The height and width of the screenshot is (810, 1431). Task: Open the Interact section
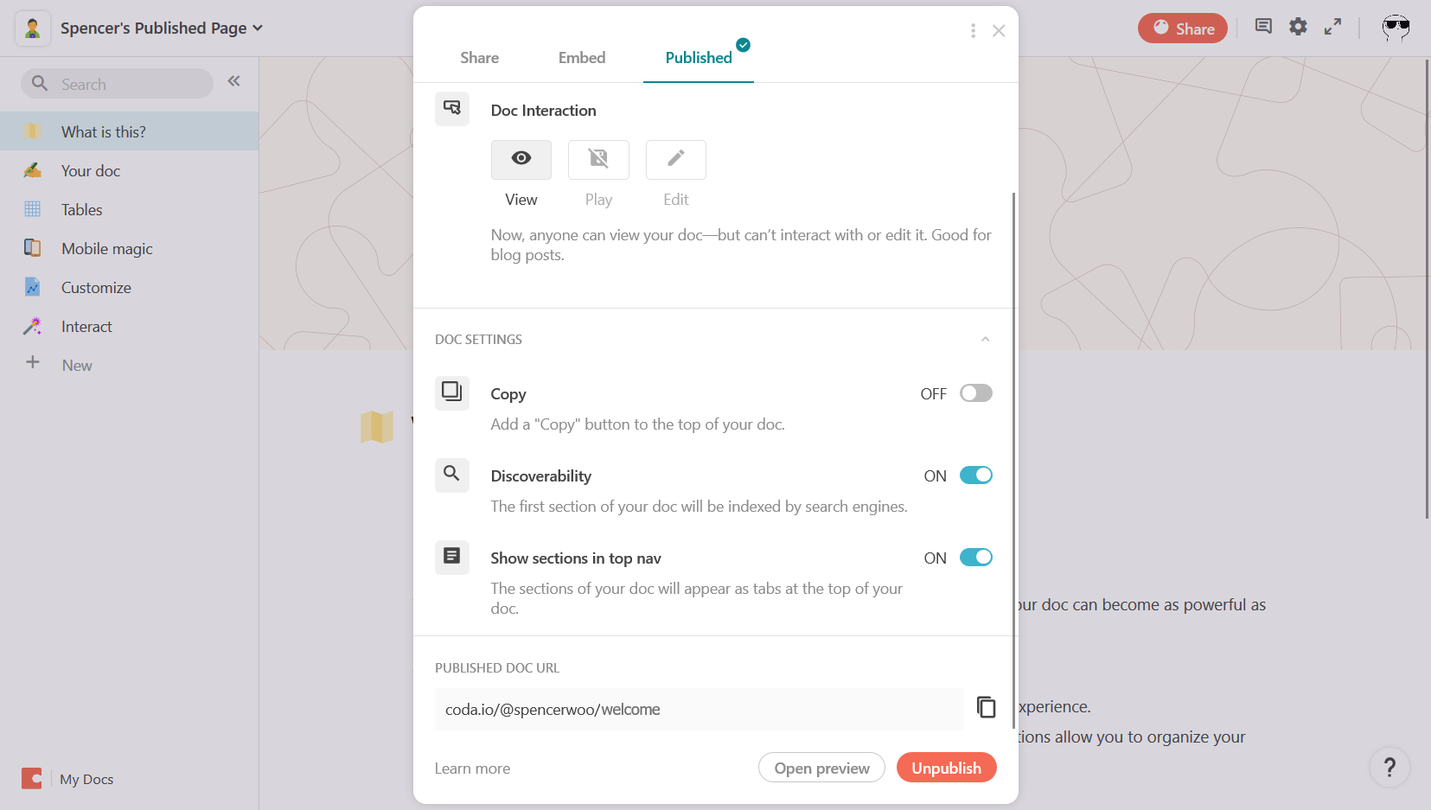click(130, 326)
